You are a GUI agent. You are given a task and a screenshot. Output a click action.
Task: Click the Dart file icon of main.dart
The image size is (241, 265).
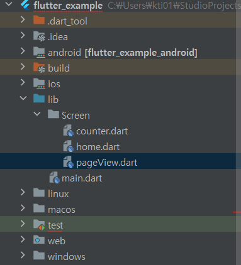[x=55, y=178]
